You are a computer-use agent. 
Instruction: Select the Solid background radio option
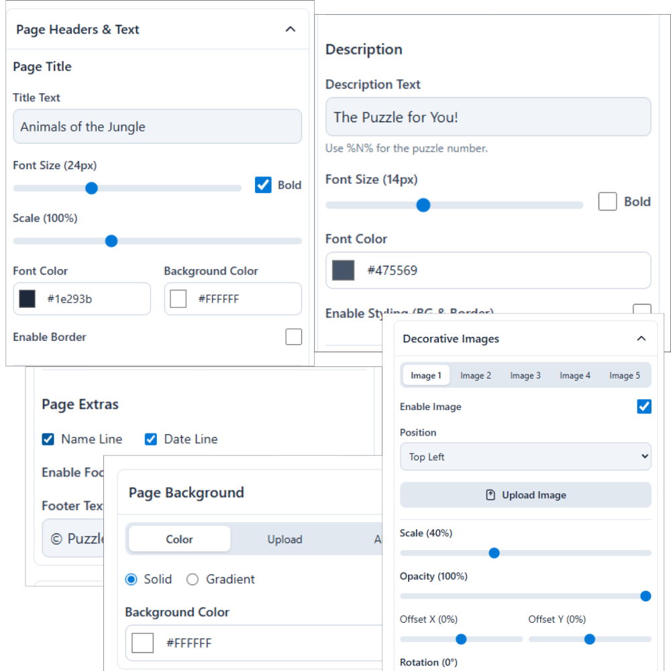132,579
